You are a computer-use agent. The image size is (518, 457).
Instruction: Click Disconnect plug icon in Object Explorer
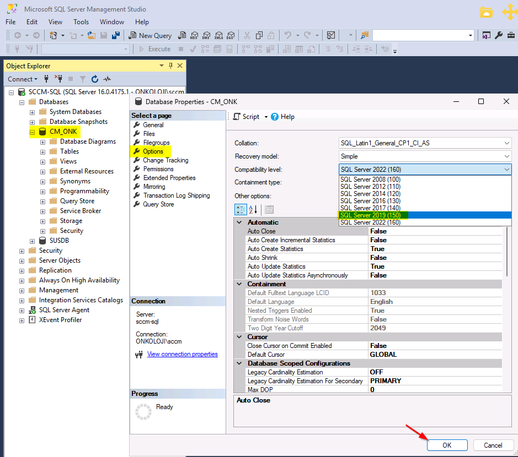[58, 79]
